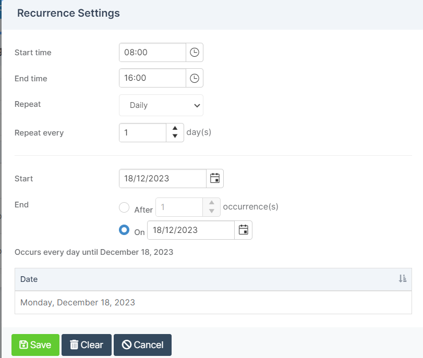Decrease the Repeat every value

[x=175, y=137]
